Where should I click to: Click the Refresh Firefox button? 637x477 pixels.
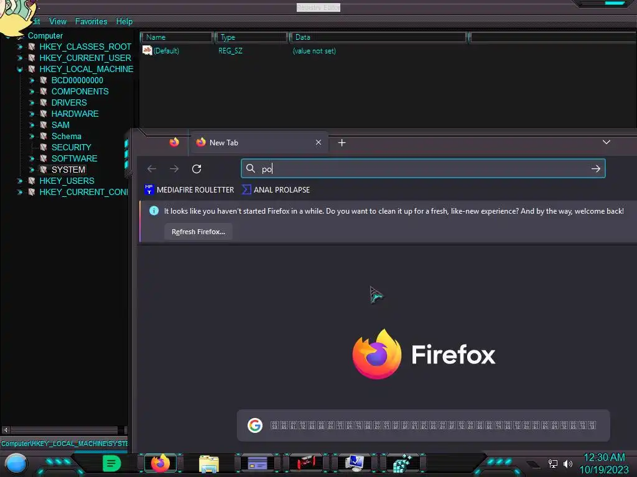coord(198,232)
